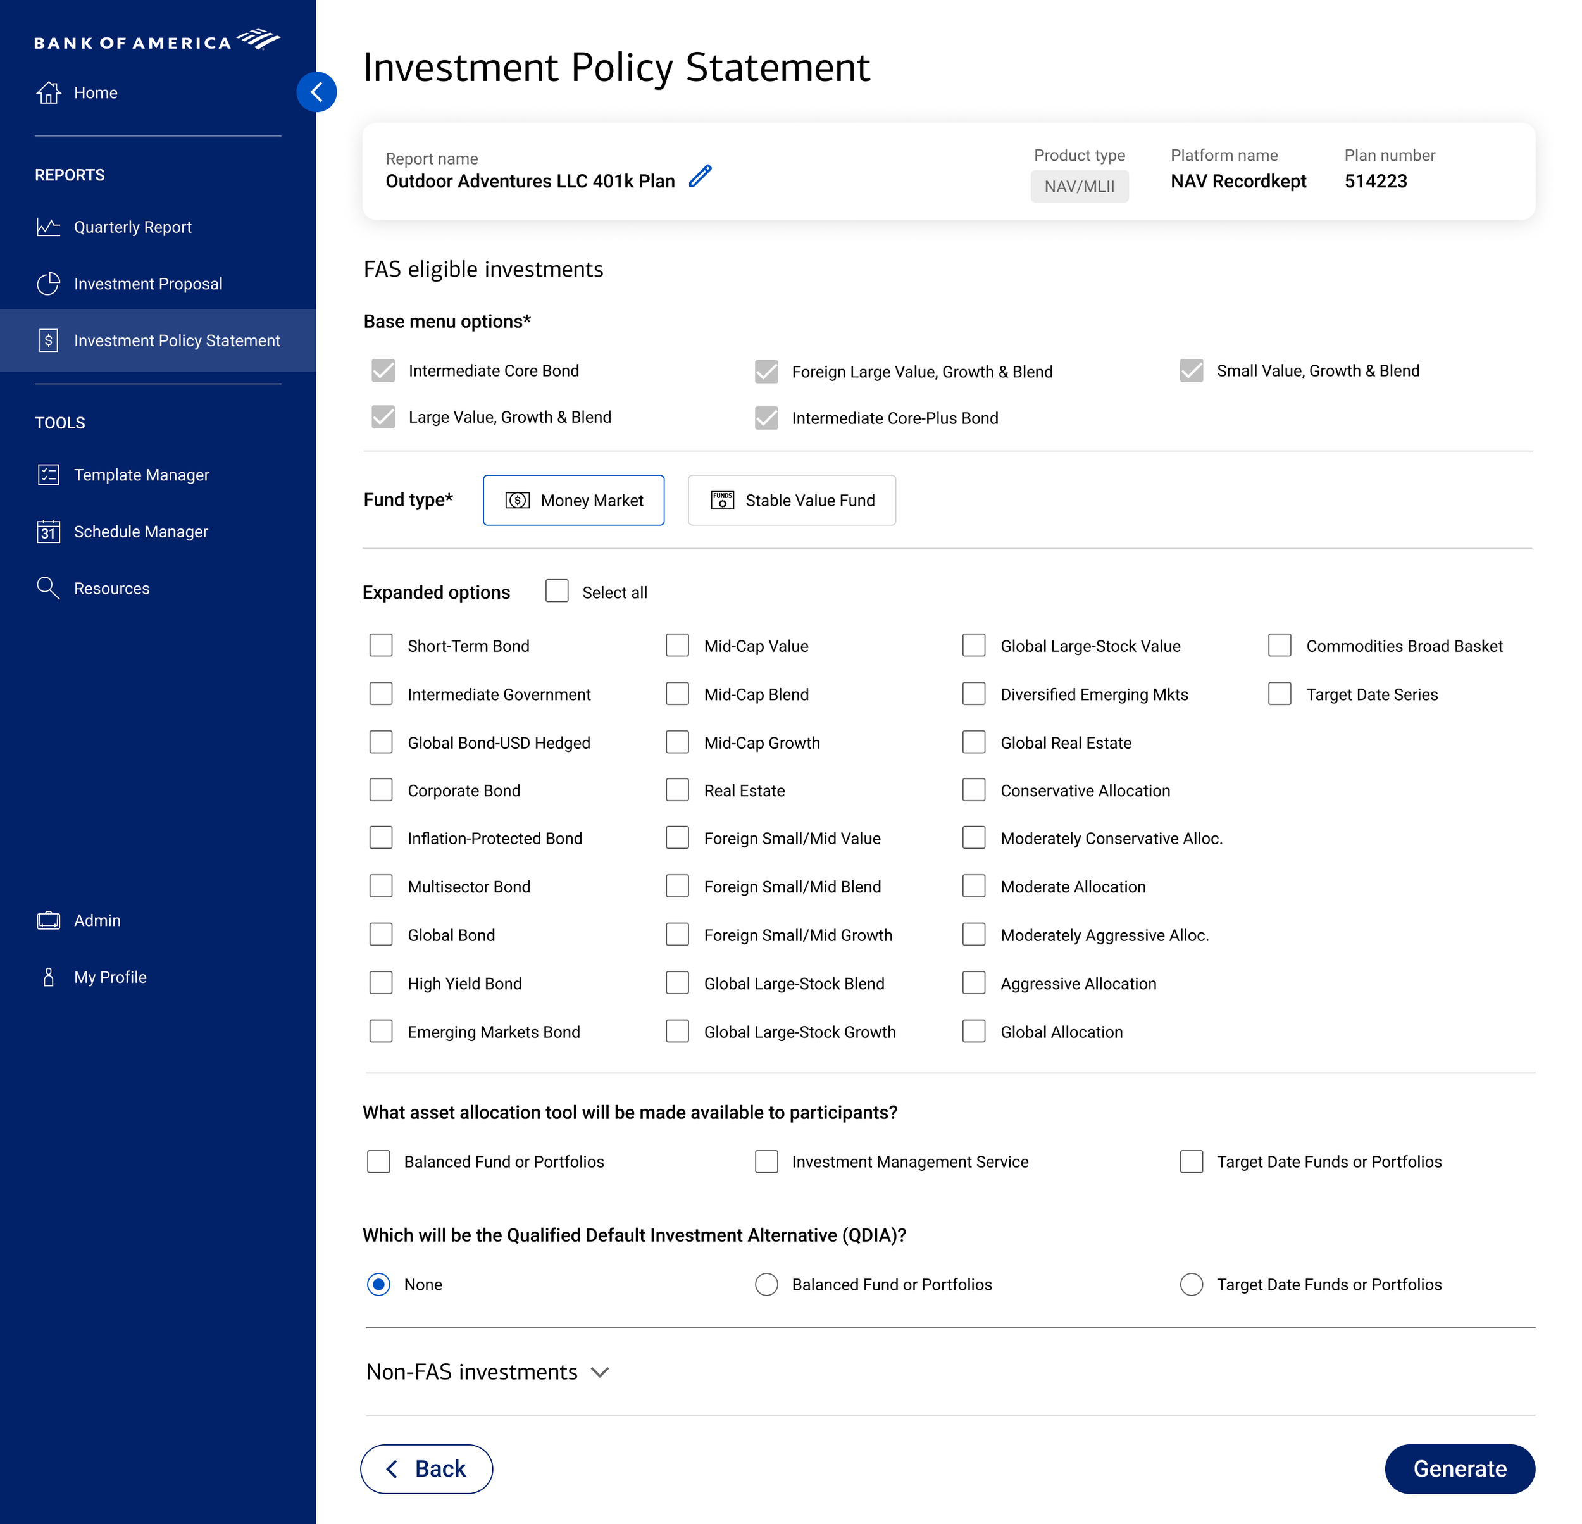Image resolution: width=1582 pixels, height=1524 pixels.
Task: Click the Admin briefcase icon
Action: click(x=49, y=920)
